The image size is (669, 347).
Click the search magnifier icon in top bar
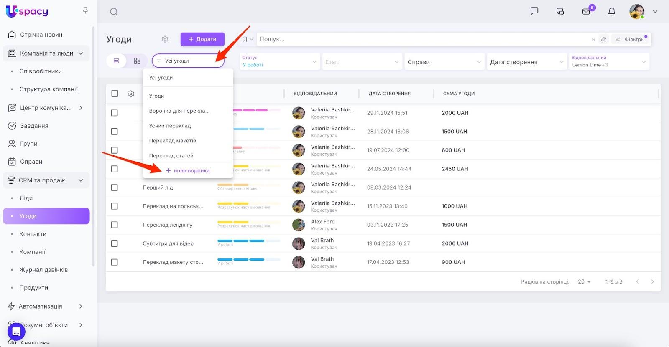click(x=114, y=12)
